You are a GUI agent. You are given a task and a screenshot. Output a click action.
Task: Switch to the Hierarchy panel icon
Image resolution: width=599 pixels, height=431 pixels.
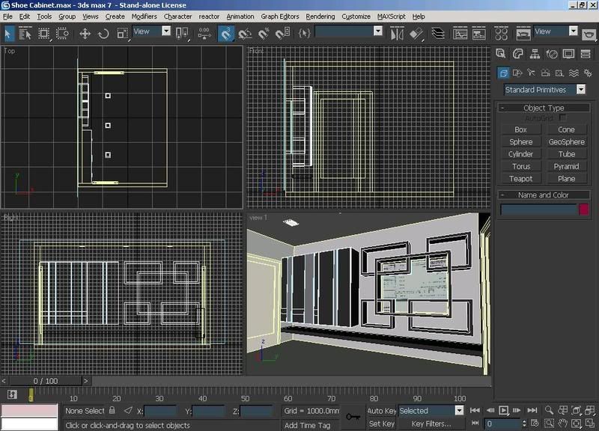pos(535,54)
